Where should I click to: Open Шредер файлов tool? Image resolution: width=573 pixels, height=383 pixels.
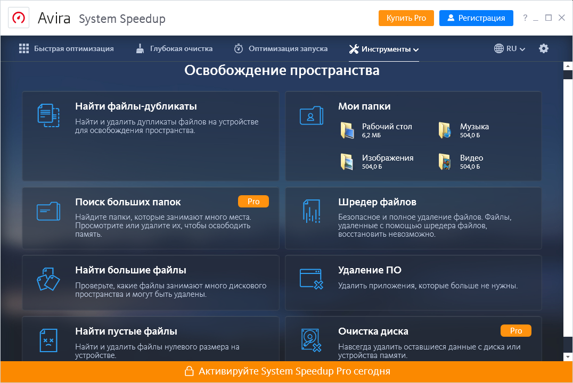click(413, 218)
